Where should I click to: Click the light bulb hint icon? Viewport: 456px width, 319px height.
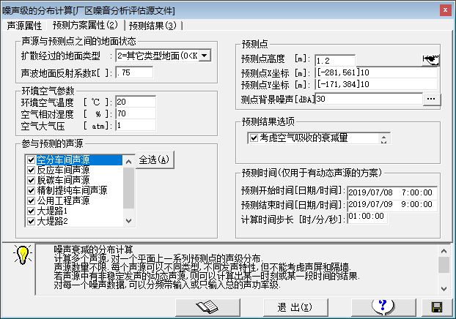[x=23, y=255]
